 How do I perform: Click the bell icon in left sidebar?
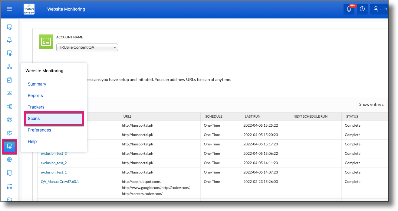point(9,40)
